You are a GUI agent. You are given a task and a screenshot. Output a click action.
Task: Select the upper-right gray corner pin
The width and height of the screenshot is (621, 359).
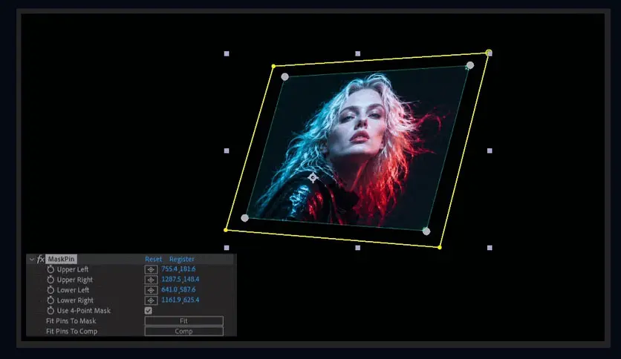click(x=470, y=65)
